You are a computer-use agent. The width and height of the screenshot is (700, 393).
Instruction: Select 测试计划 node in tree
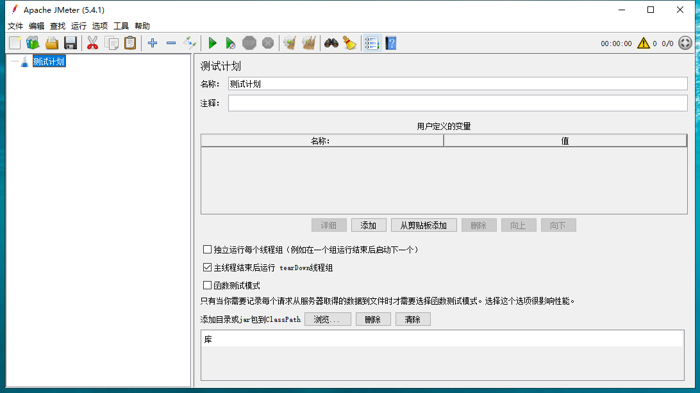coord(49,61)
